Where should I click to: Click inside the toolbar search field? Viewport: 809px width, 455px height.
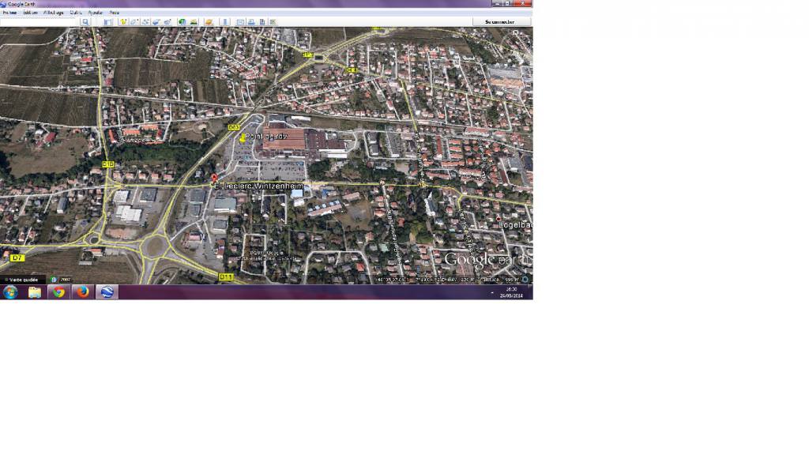(x=40, y=21)
